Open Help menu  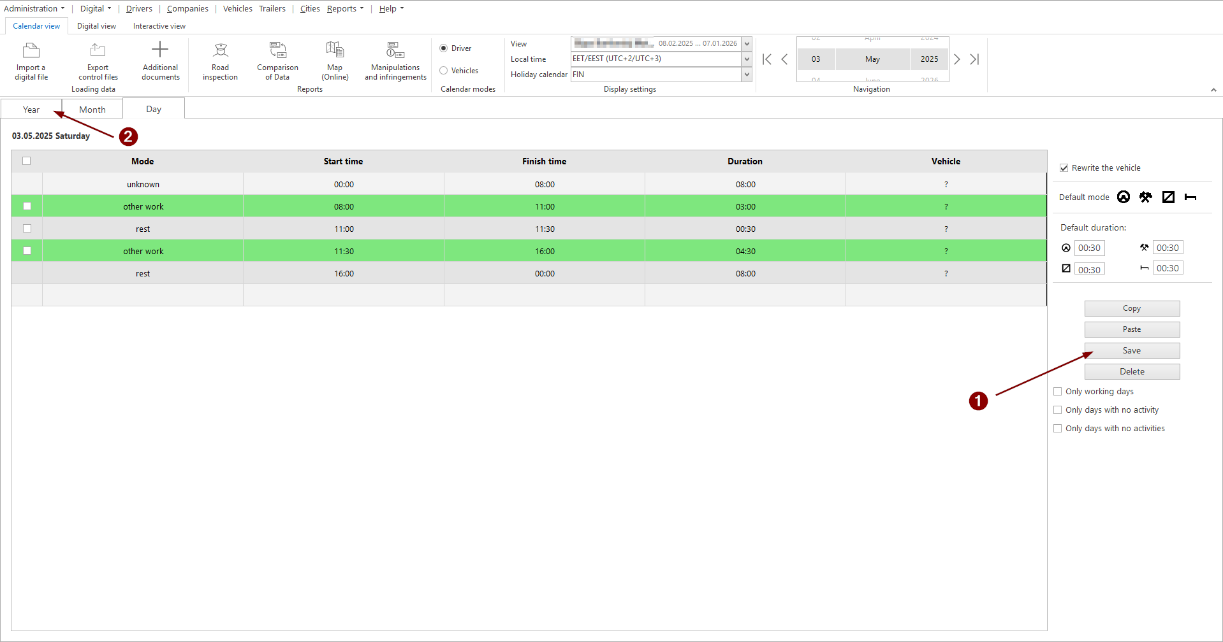pyautogui.click(x=391, y=8)
